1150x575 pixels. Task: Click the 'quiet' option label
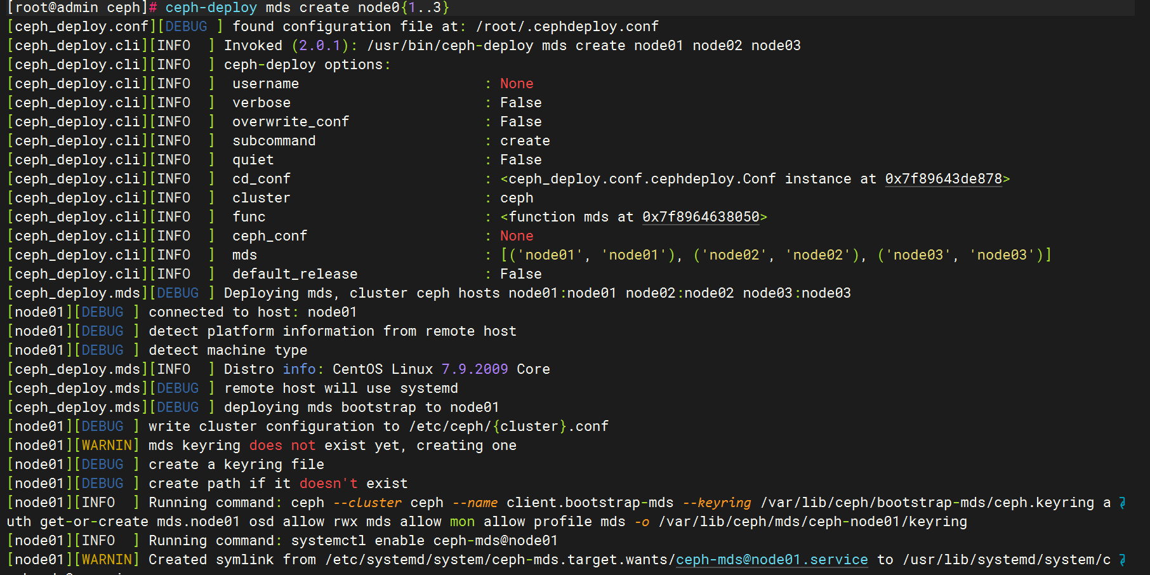(253, 160)
